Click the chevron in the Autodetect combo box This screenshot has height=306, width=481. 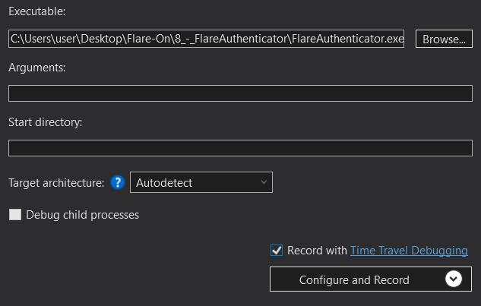point(263,182)
